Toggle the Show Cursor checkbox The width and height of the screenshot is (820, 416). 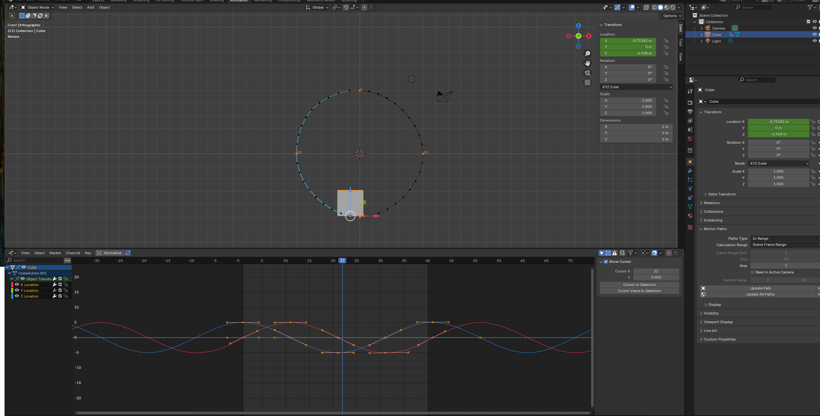click(x=606, y=262)
